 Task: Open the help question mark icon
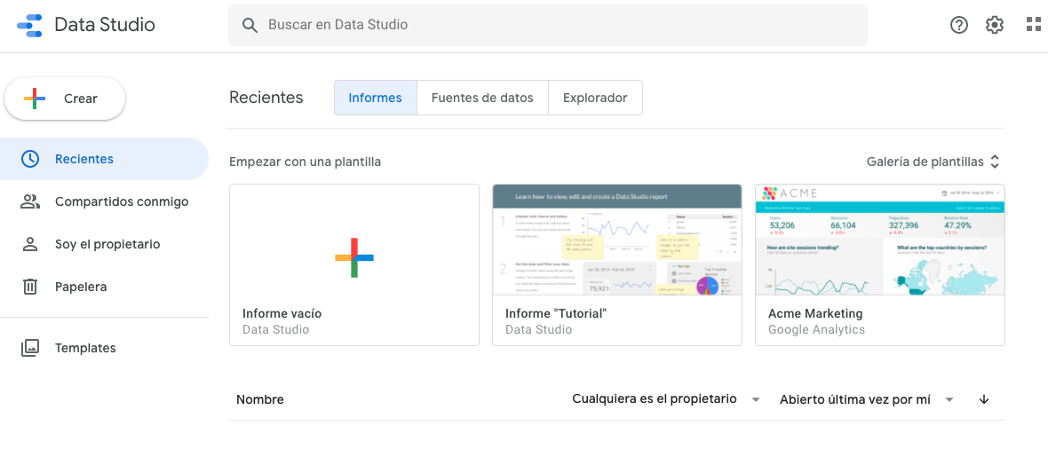(x=958, y=25)
